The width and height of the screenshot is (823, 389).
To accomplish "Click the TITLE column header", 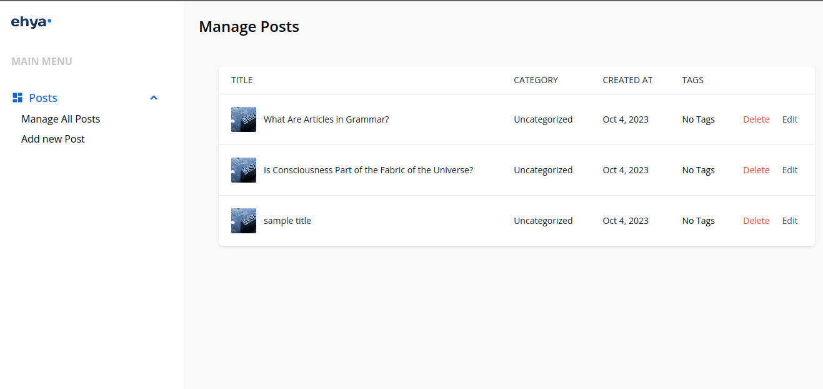I will (x=242, y=80).
